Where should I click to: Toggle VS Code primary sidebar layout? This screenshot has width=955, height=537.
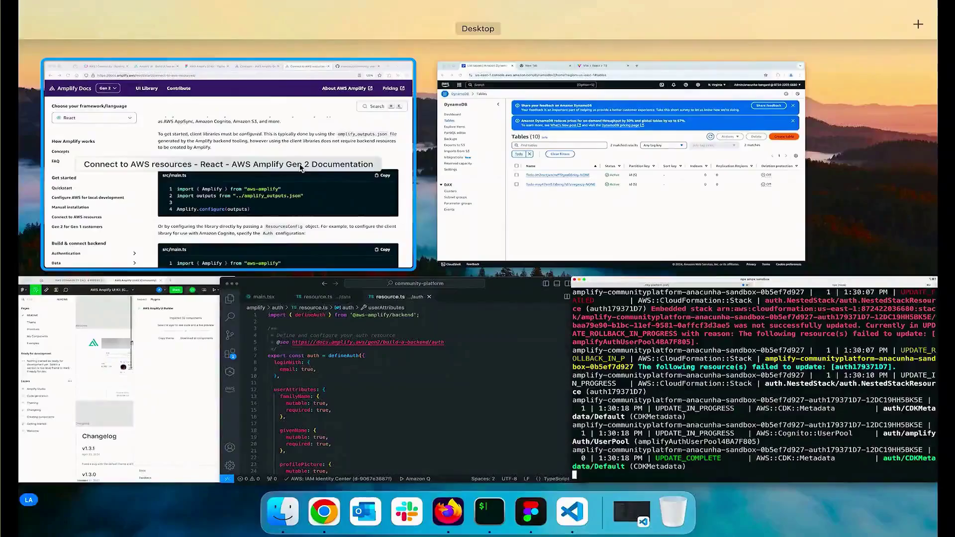(x=546, y=283)
